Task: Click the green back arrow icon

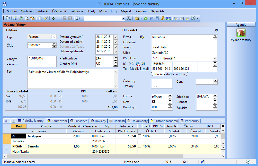Action: point(54,18)
